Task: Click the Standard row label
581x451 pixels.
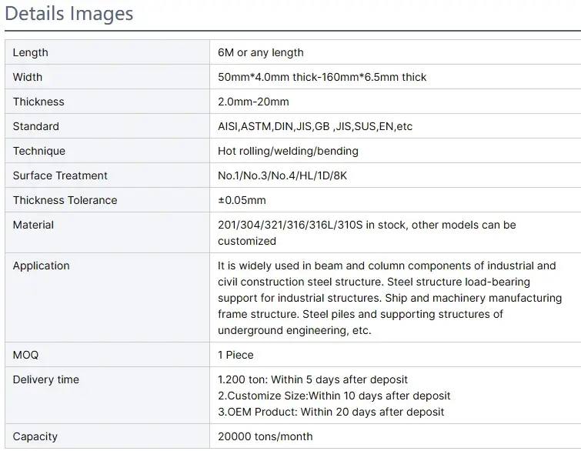Action: (x=36, y=126)
